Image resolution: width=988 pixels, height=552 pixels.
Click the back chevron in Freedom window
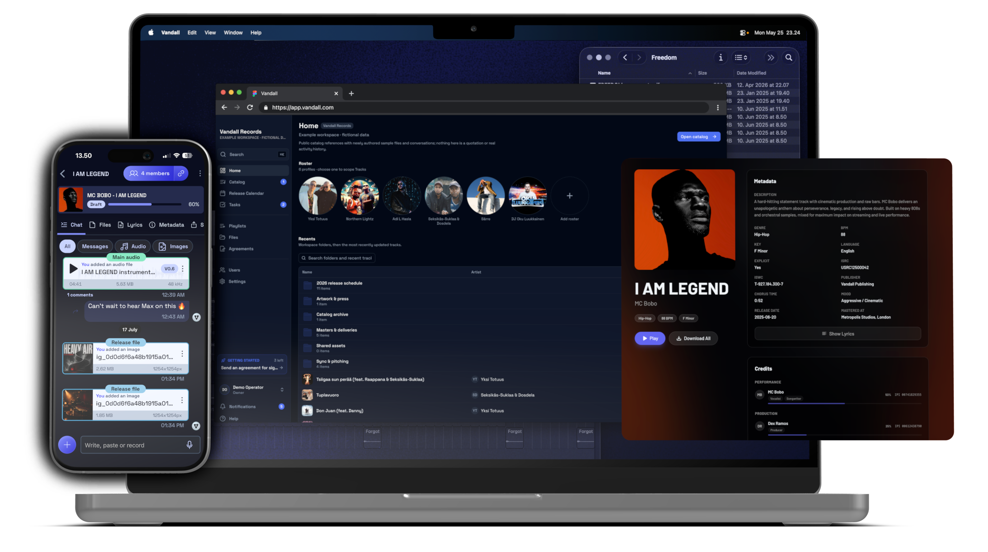[x=625, y=57]
